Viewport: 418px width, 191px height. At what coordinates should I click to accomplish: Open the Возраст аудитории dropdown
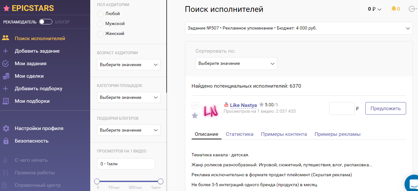click(129, 65)
